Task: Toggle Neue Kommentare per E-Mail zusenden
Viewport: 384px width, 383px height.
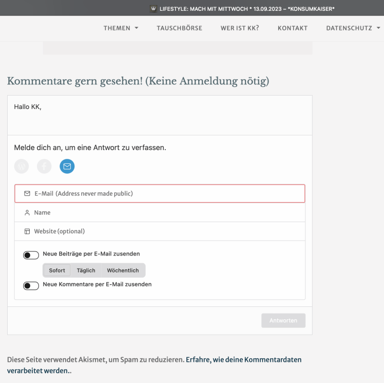Action: [x=31, y=285]
